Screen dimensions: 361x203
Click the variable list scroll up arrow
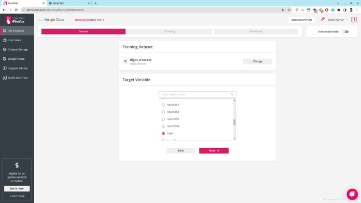pos(235,100)
